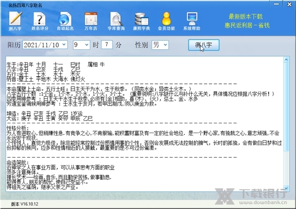Click the 纳音 line in results
296x209 pixels.
46,79
